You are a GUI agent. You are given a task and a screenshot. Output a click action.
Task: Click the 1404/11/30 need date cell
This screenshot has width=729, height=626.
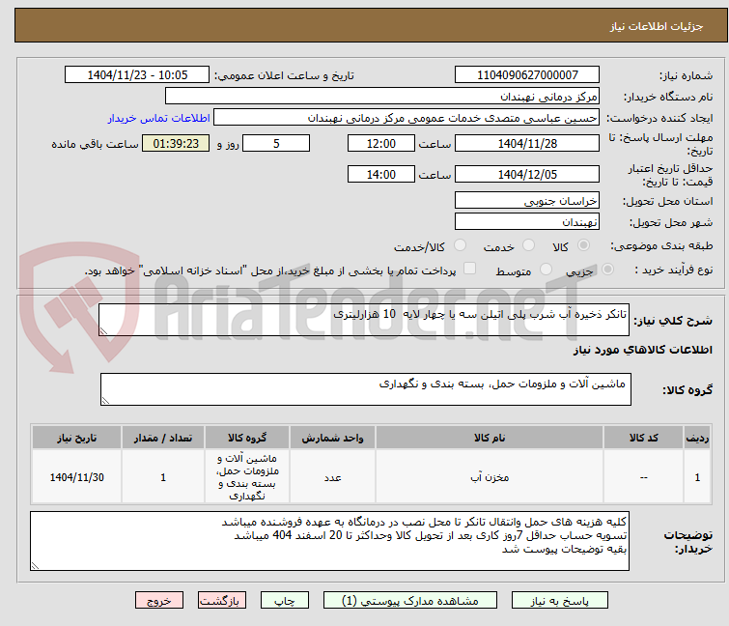coord(76,477)
